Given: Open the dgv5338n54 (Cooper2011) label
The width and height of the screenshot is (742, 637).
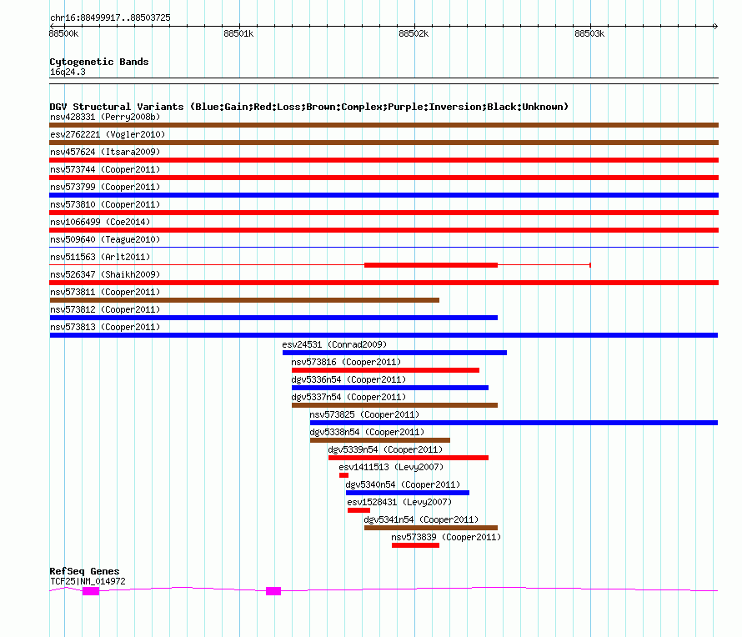Looking at the screenshot, I should pyautogui.click(x=367, y=432).
